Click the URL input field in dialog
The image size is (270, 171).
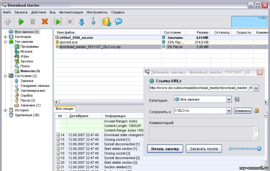click(x=201, y=88)
